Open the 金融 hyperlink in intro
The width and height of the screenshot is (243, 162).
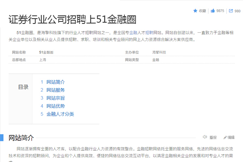click(133, 33)
